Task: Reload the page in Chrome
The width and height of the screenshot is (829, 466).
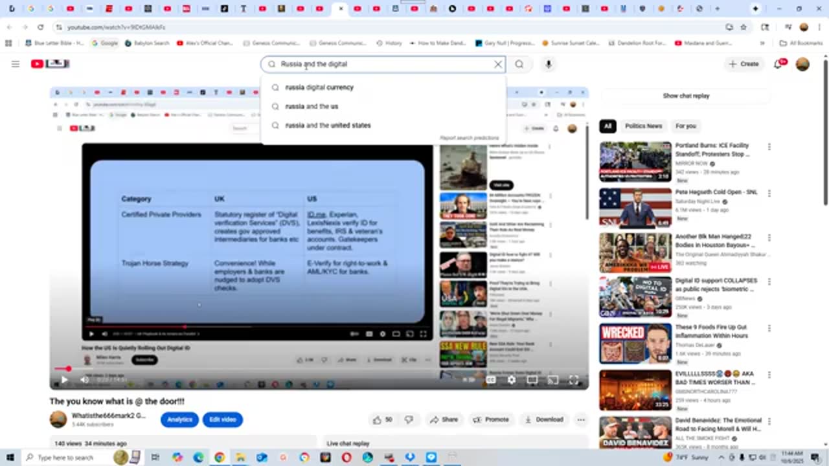Action: (41, 27)
